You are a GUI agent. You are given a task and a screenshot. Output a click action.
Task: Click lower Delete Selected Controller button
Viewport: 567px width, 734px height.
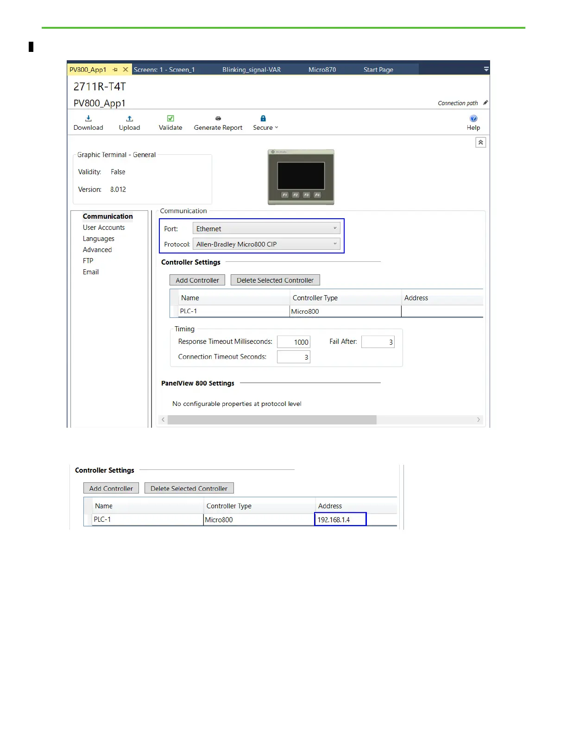click(189, 488)
